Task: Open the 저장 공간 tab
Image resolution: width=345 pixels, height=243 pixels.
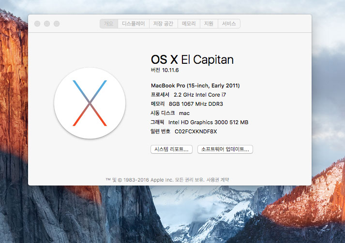Action: pyautogui.click(x=163, y=24)
